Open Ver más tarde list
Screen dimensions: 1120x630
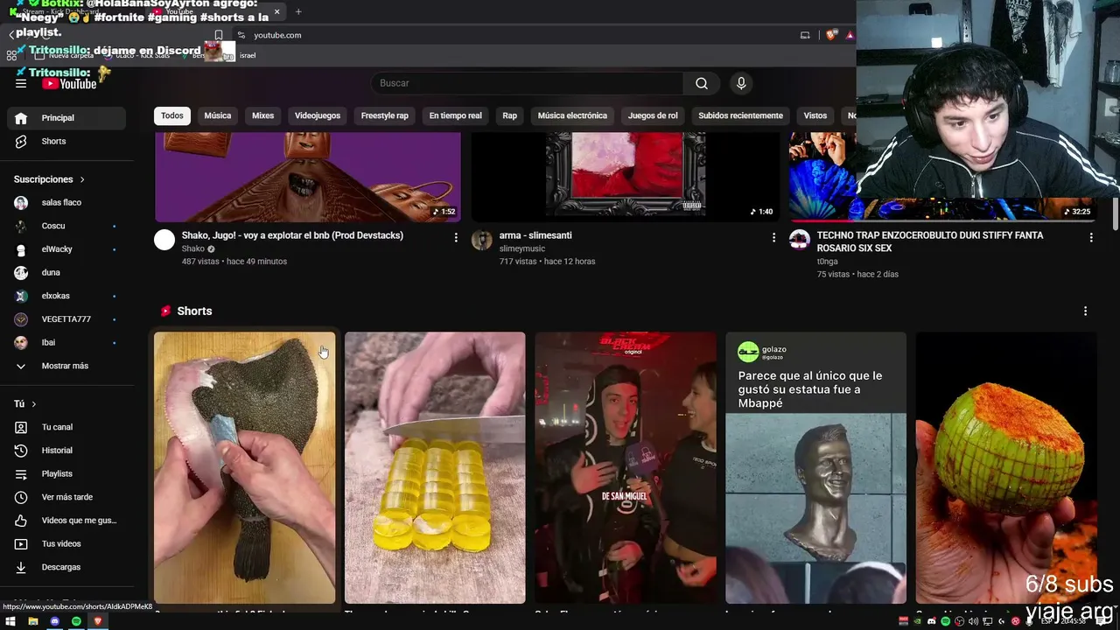[66, 497]
